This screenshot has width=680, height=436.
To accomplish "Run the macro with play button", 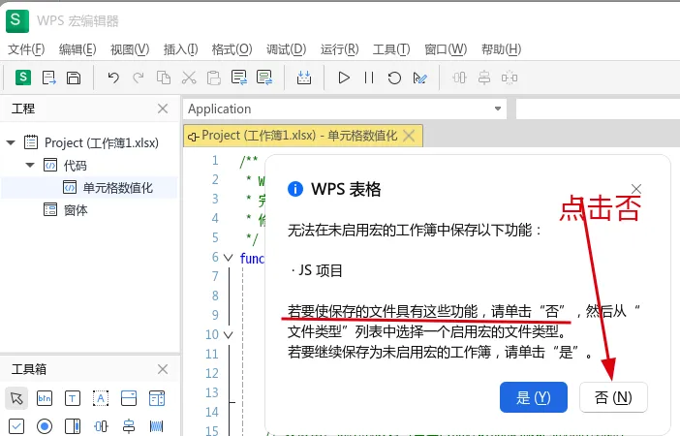I will click(344, 78).
